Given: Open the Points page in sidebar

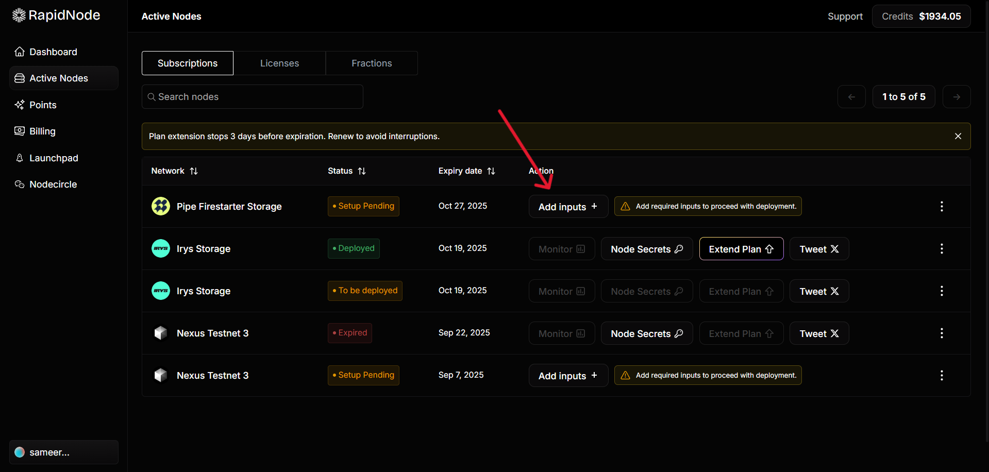Looking at the screenshot, I should [43, 105].
